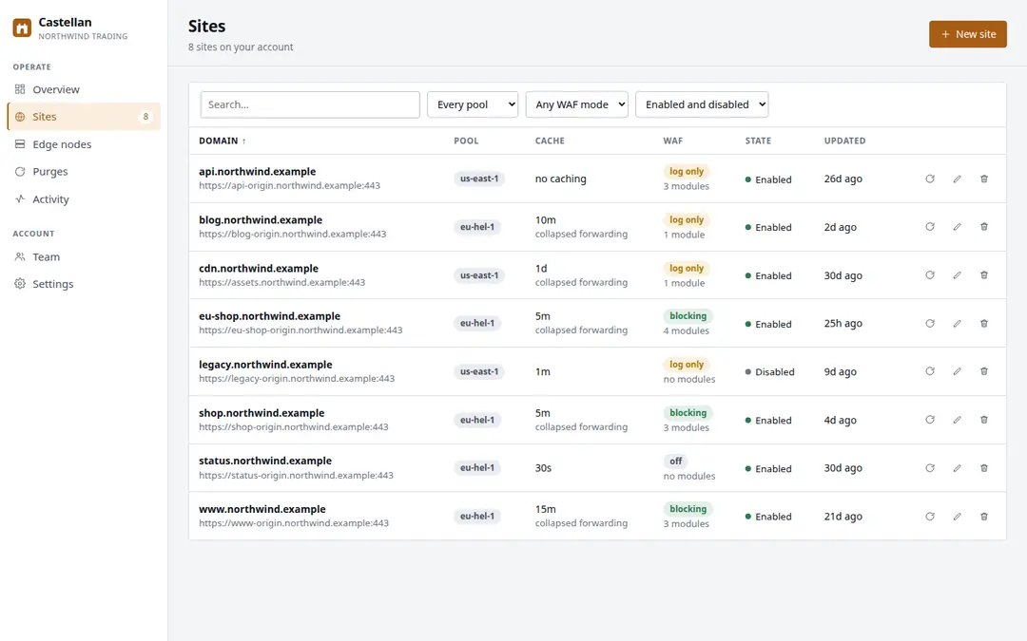Click the shop.northwind.example domain name
The height and width of the screenshot is (641, 1027).
[262, 413]
